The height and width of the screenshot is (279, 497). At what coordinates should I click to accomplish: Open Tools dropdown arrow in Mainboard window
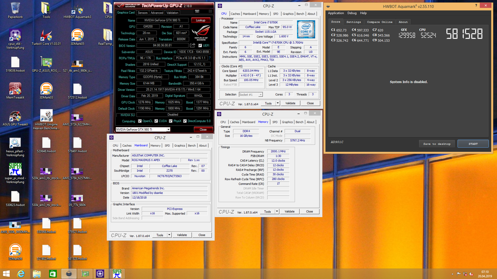point(169,235)
